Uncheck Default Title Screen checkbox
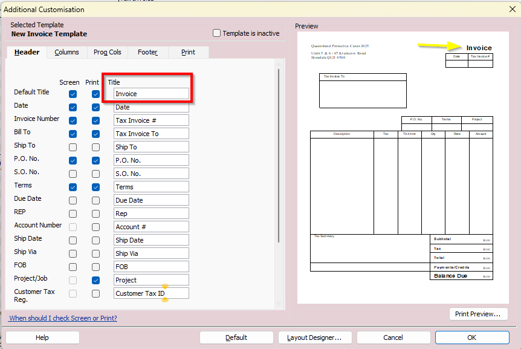 (73, 94)
